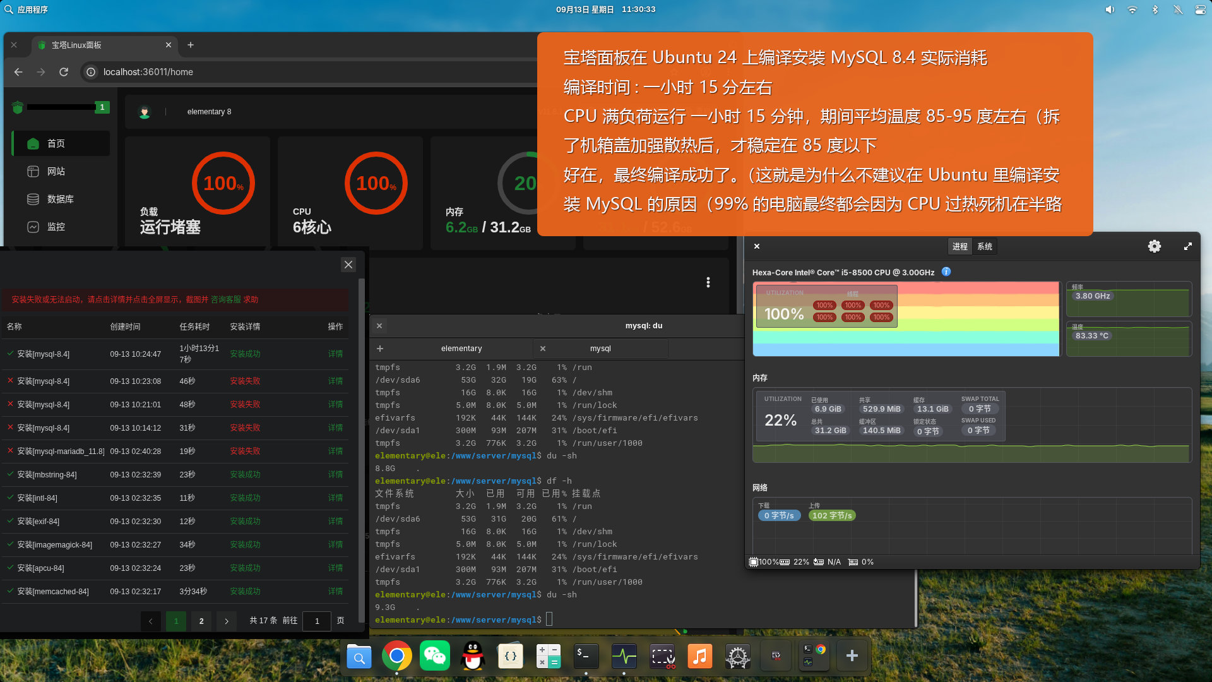Open the Terminal dock icon
Screen dimensions: 1212x682
pyautogui.click(x=586, y=657)
